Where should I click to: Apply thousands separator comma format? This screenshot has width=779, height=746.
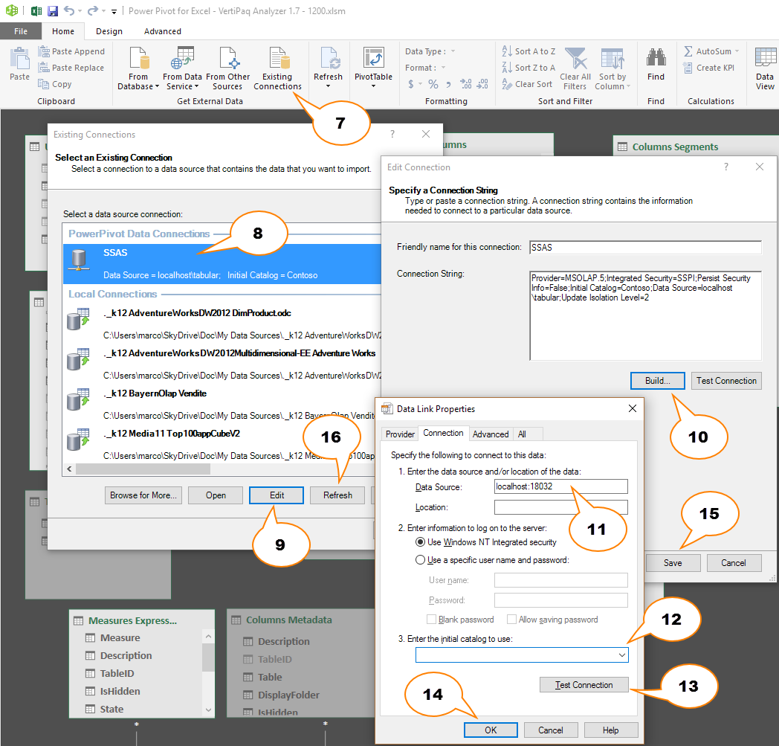click(449, 84)
